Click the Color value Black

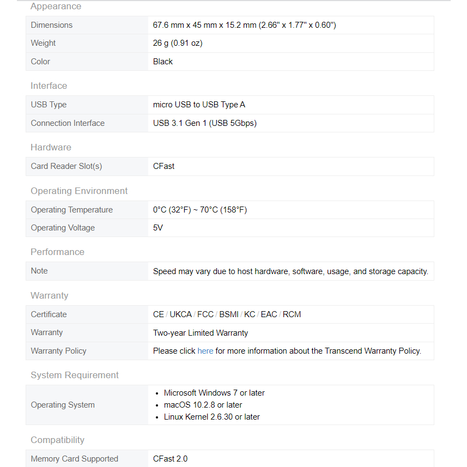coord(163,62)
